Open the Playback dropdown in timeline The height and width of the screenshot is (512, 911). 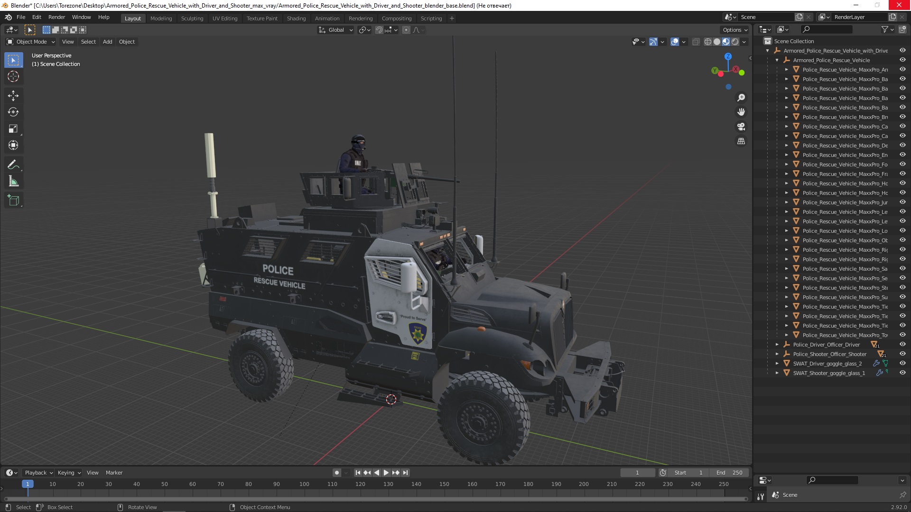[38, 473]
